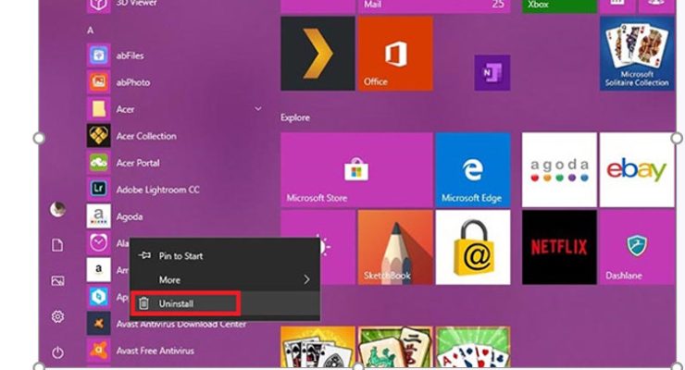Open the abFiles app icon

(x=99, y=55)
